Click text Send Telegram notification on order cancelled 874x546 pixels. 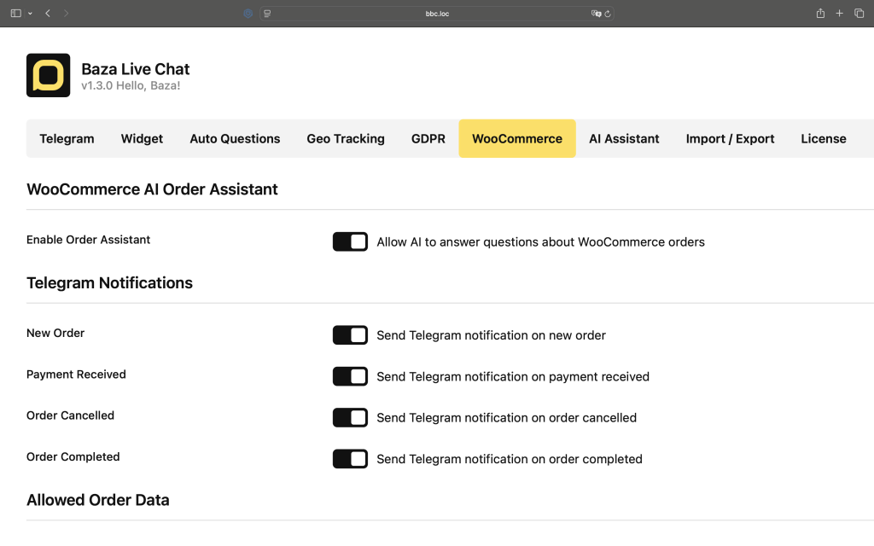coord(507,418)
